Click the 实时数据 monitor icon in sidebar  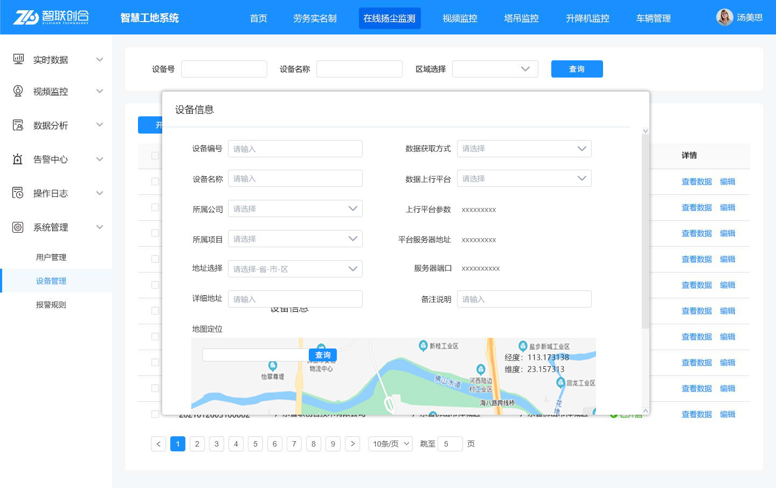tap(18, 59)
